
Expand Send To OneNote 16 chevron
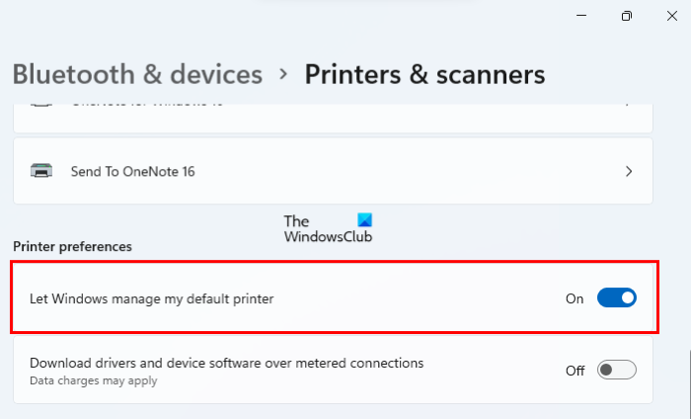tap(629, 171)
